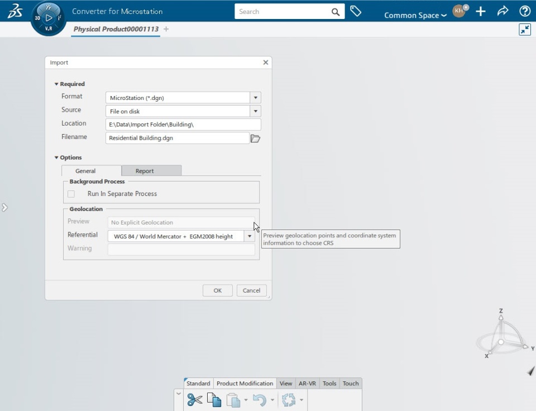Select the Tools toolbar tab
536x411 pixels.
[x=329, y=383]
